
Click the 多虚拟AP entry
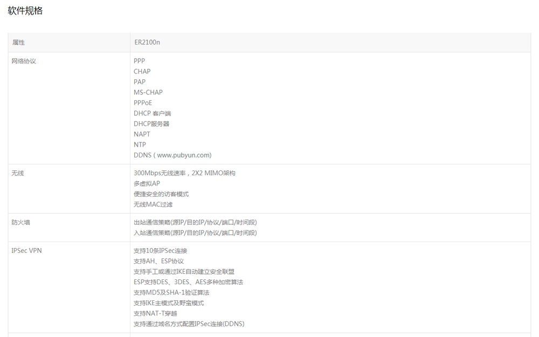(x=147, y=184)
